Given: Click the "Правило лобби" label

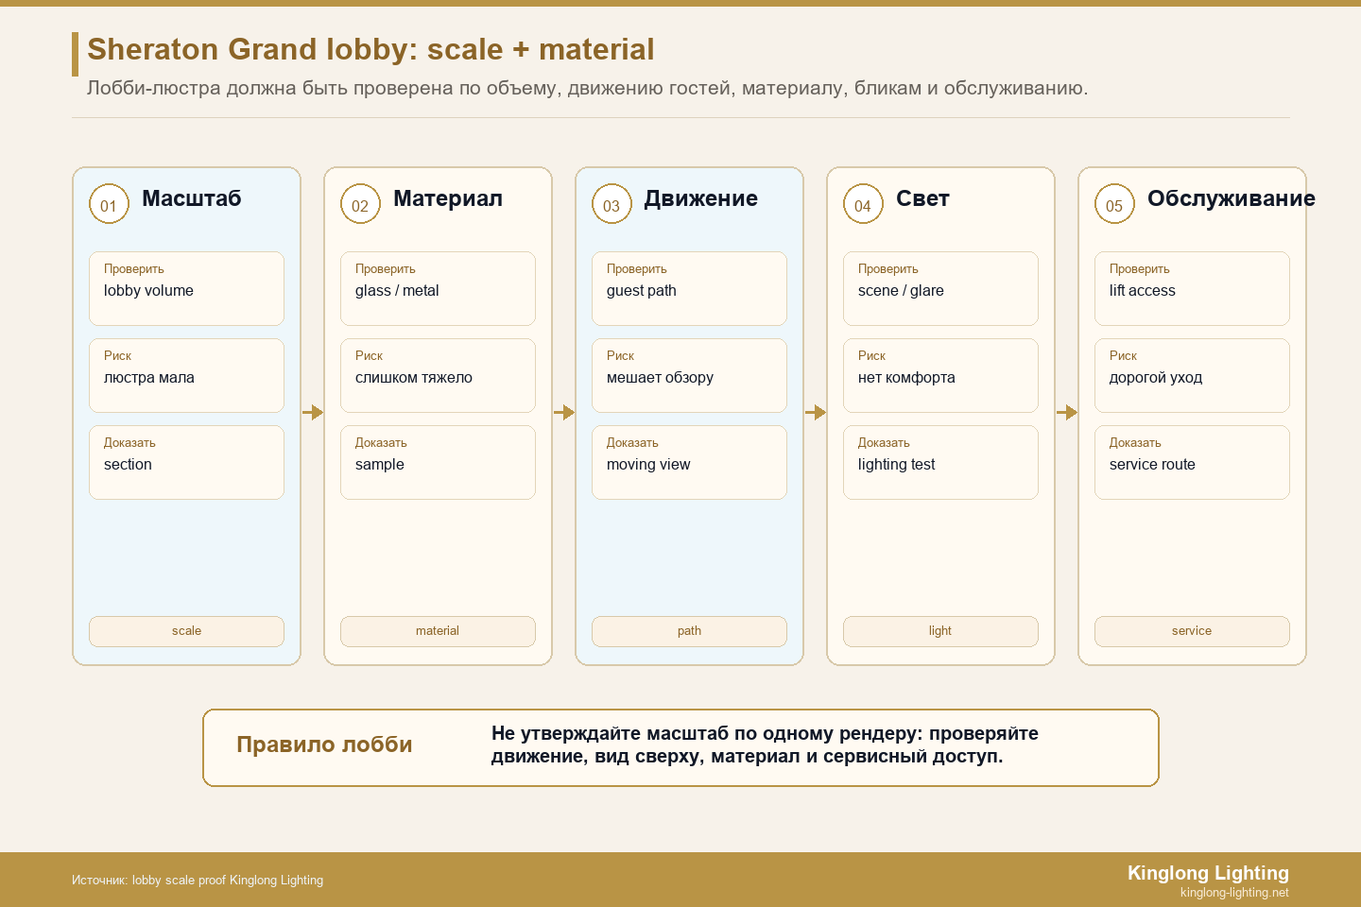Looking at the screenshot, I should [x=324, y=744].
